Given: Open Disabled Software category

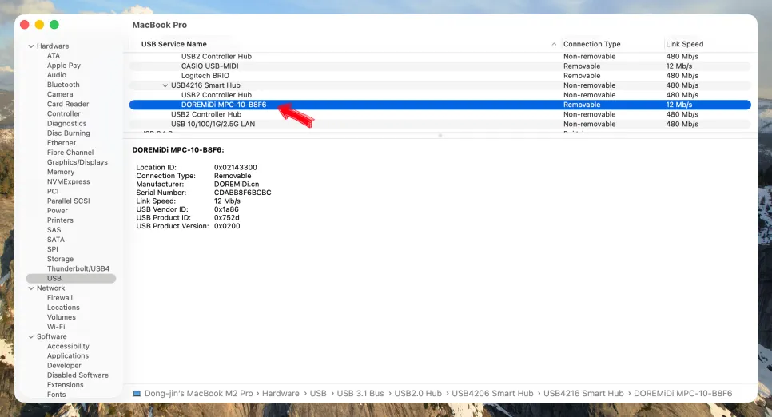Looking at the screenshot, I should [78, 375].
